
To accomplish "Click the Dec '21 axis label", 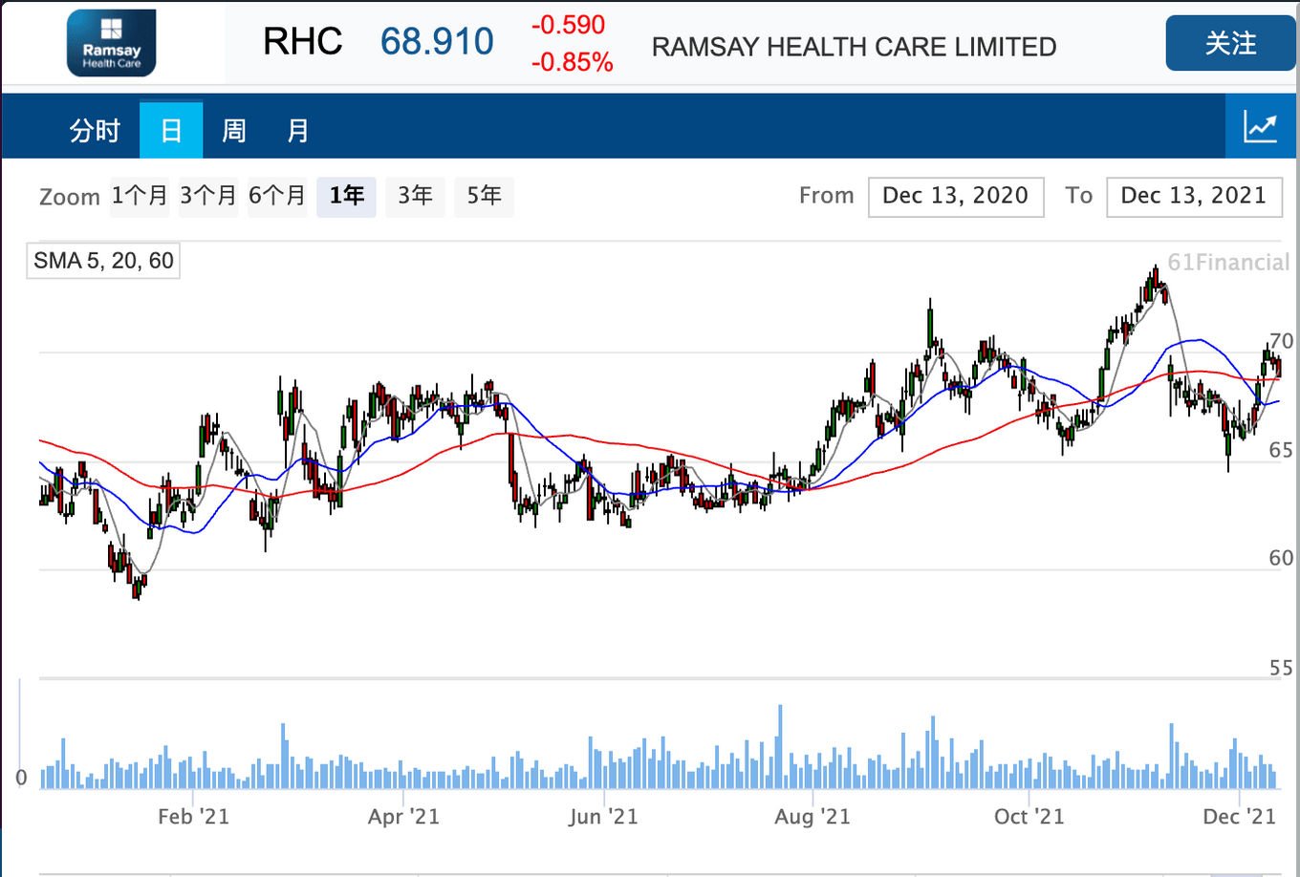I will (1239, 817).
